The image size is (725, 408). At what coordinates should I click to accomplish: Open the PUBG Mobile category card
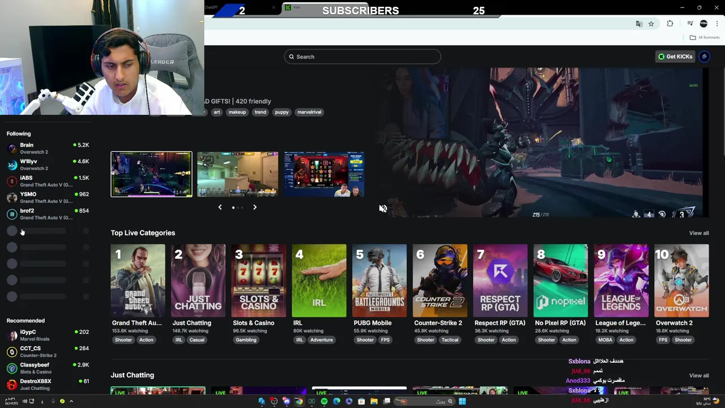click(x=379, y=280)
